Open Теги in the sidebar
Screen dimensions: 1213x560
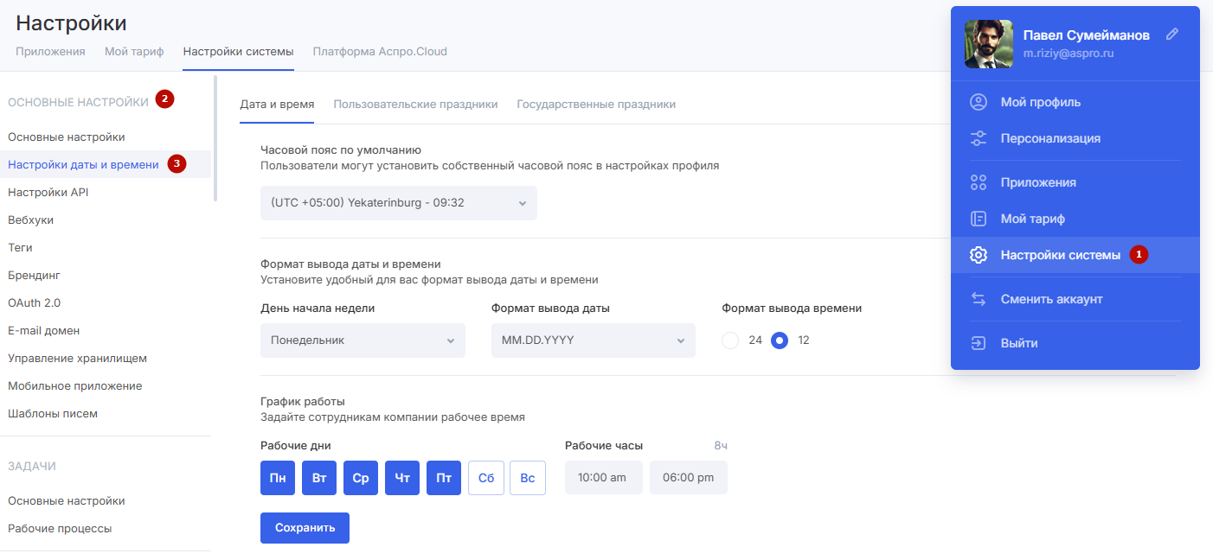pos(20,247)
